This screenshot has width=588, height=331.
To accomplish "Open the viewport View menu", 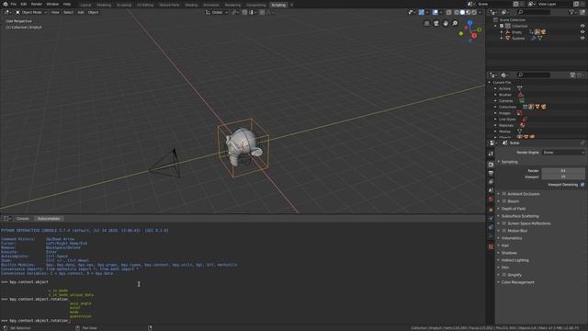I will pyautogui.click(x=55, y=12).
